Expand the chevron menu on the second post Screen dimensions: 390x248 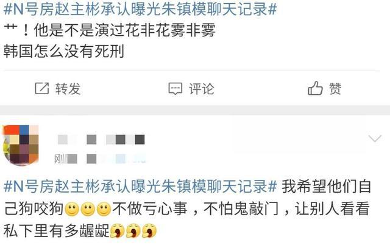tap(375, 139)
